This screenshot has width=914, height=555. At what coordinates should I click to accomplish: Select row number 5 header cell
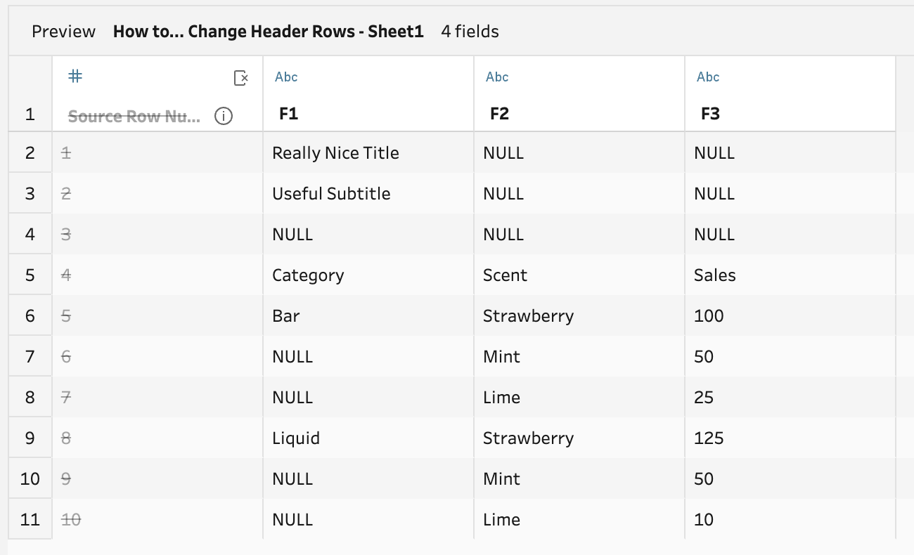[x=30, y=275]
